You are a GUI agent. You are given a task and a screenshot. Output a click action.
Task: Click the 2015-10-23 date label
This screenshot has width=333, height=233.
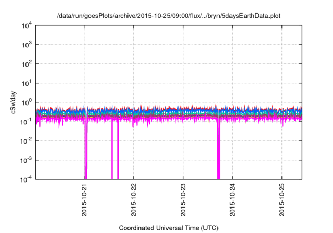pos(183,200)
